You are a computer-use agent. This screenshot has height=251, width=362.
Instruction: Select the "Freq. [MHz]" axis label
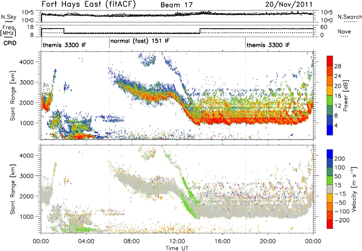tap(8, 31)
